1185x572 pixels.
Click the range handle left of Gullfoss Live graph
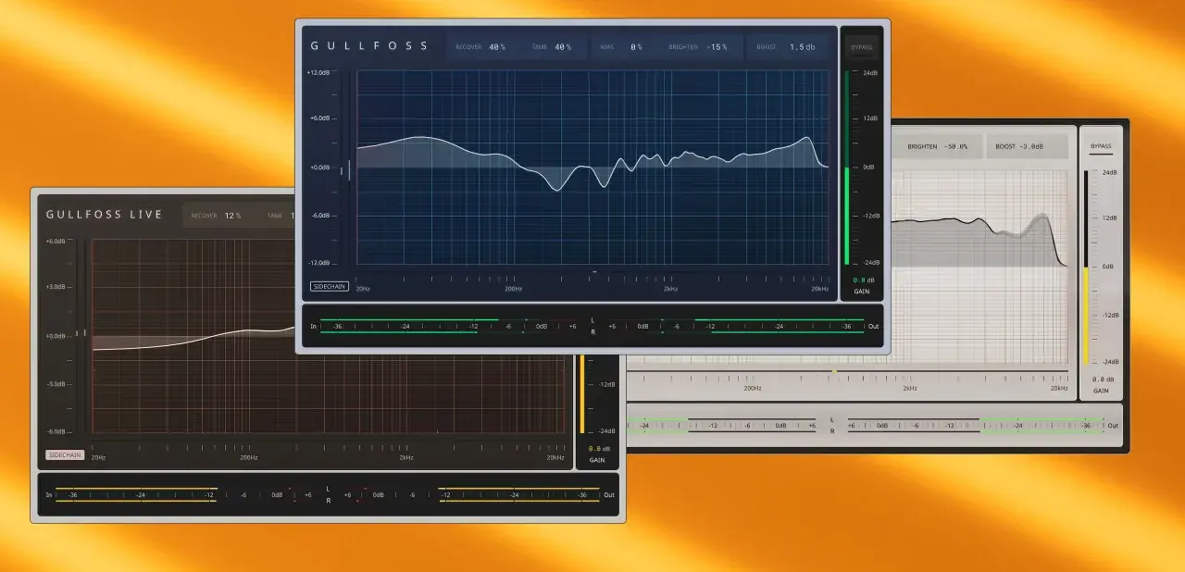(82, 331)
